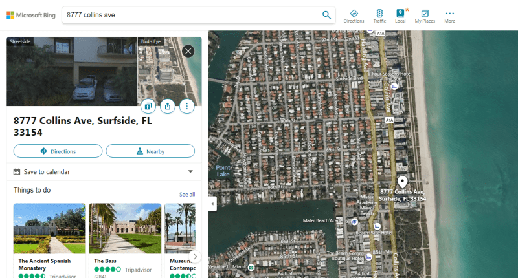Click the save to collection icon
518x278 pixels.
148,106
